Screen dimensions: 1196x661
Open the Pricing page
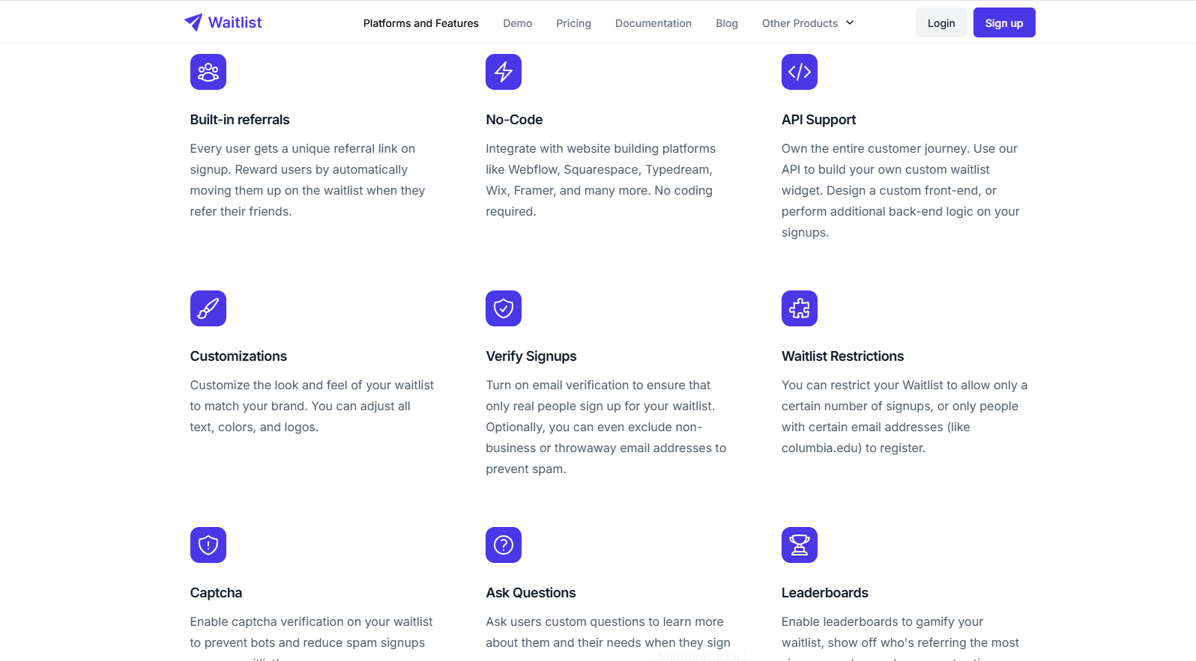[x=573, y=22]
